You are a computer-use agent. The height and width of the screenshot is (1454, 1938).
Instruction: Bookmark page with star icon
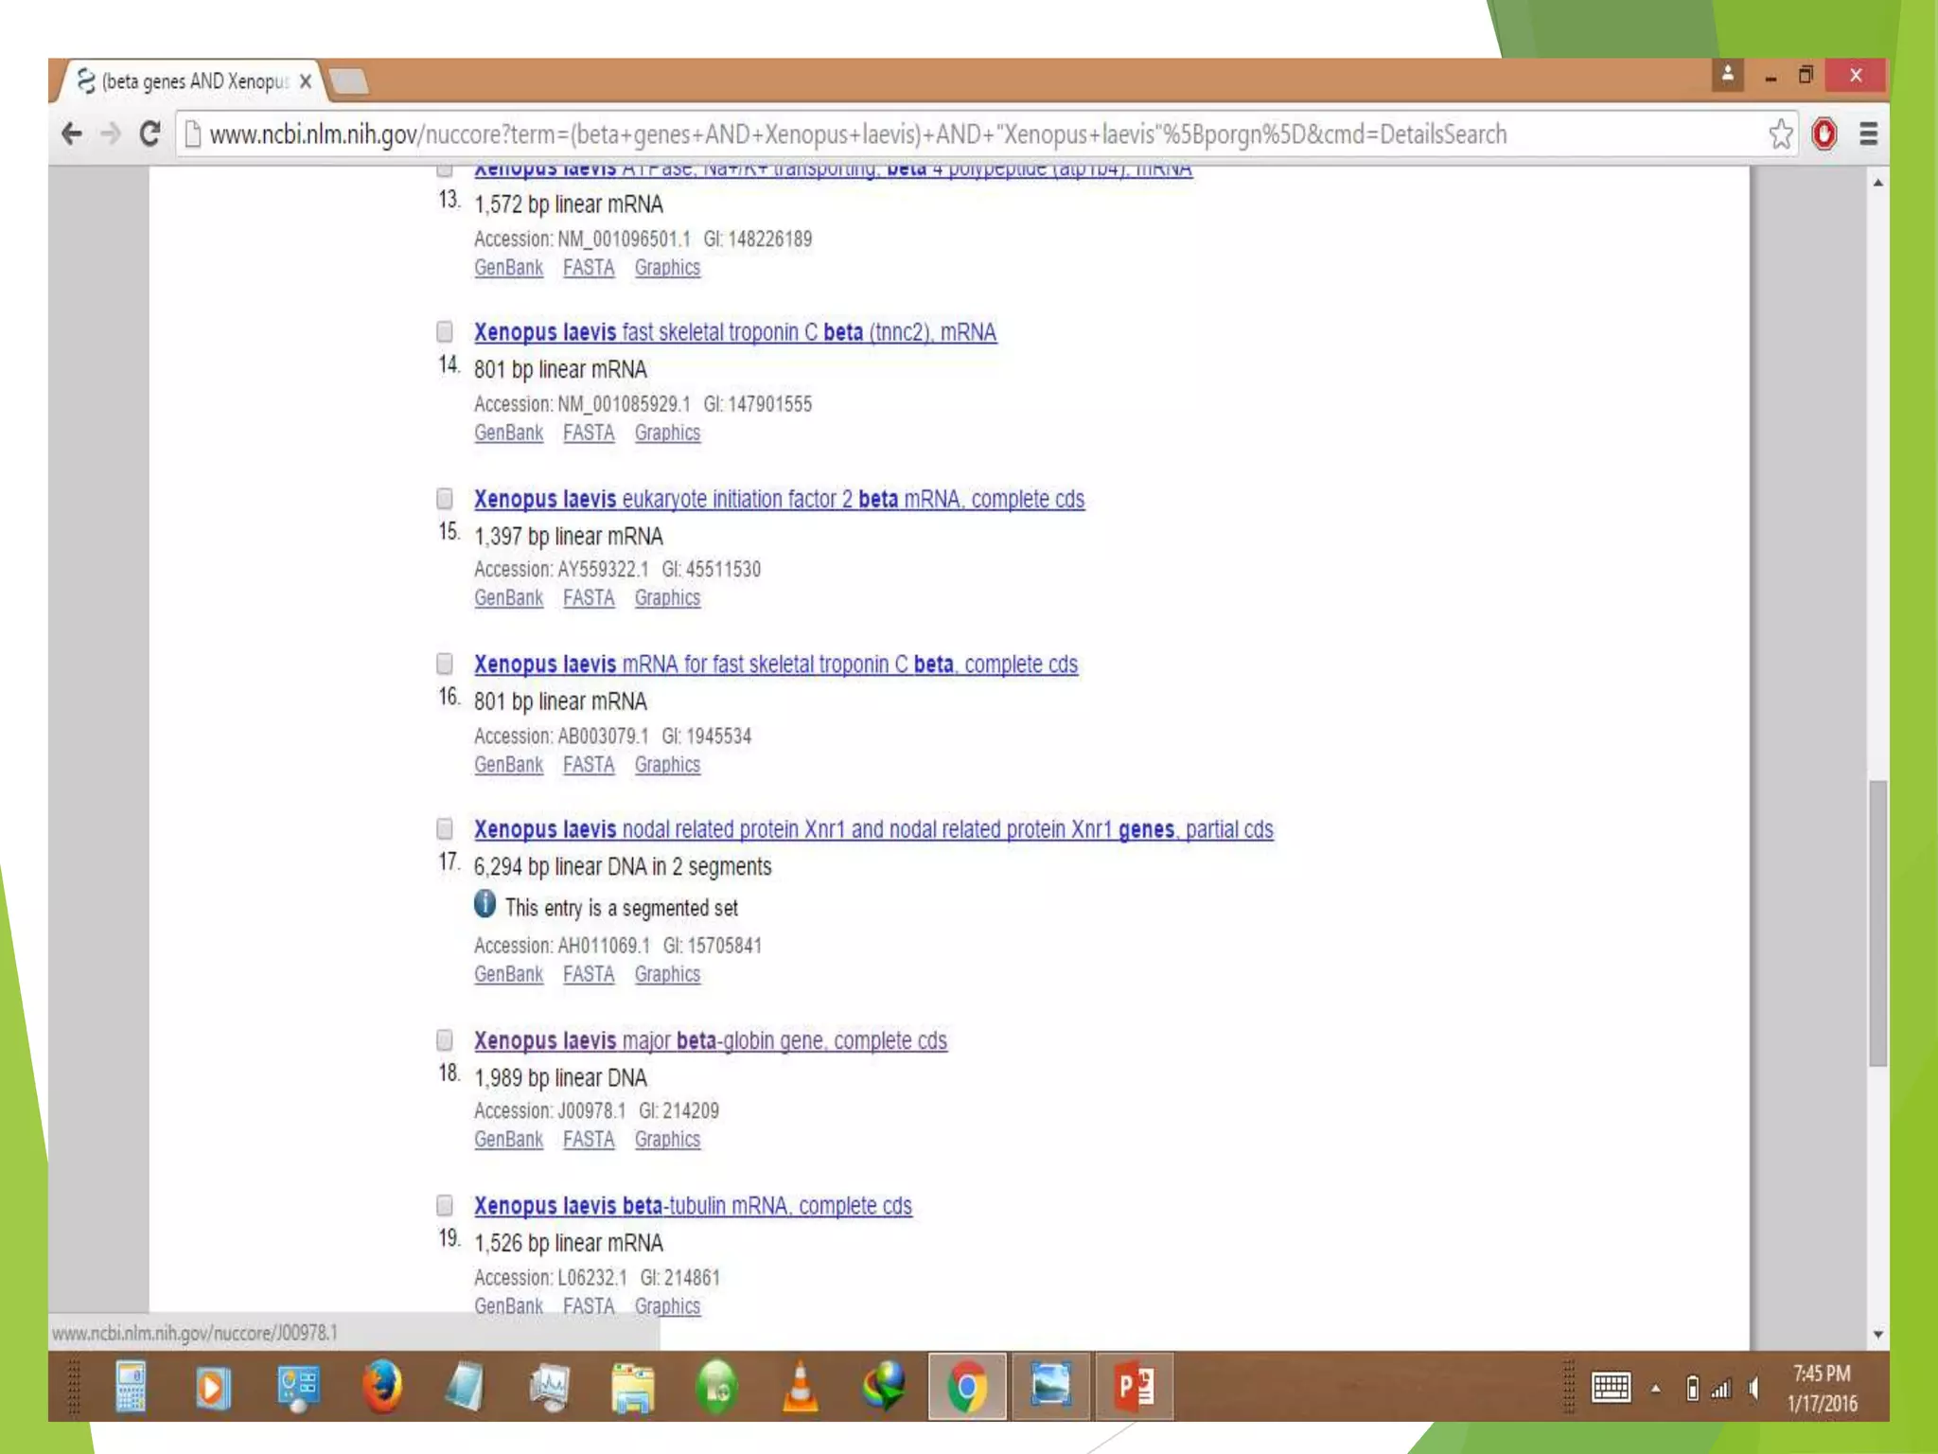[x=1780, y=133]
